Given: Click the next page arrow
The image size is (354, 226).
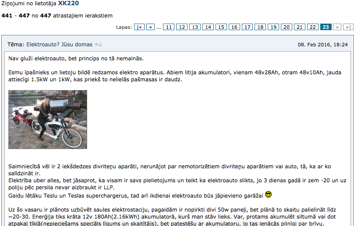Looking at the screenshot, I should click(337, 27).
